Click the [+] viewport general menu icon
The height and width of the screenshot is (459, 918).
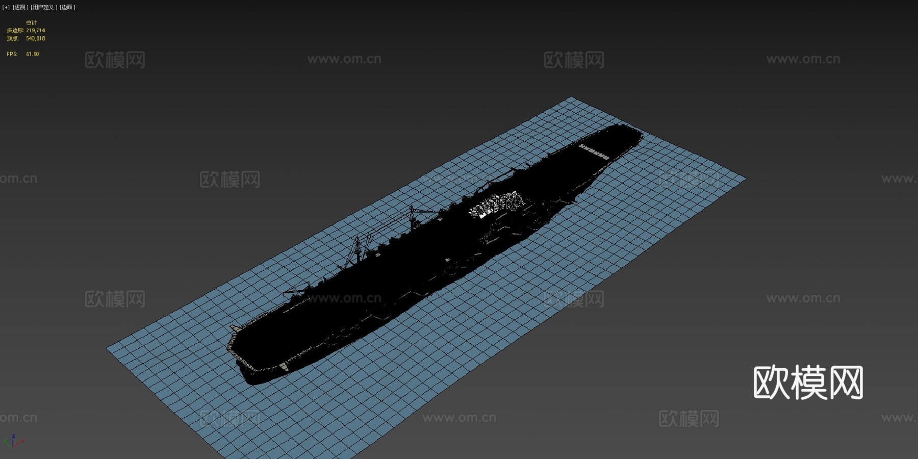pyautogui.click(x=5, y=7)
